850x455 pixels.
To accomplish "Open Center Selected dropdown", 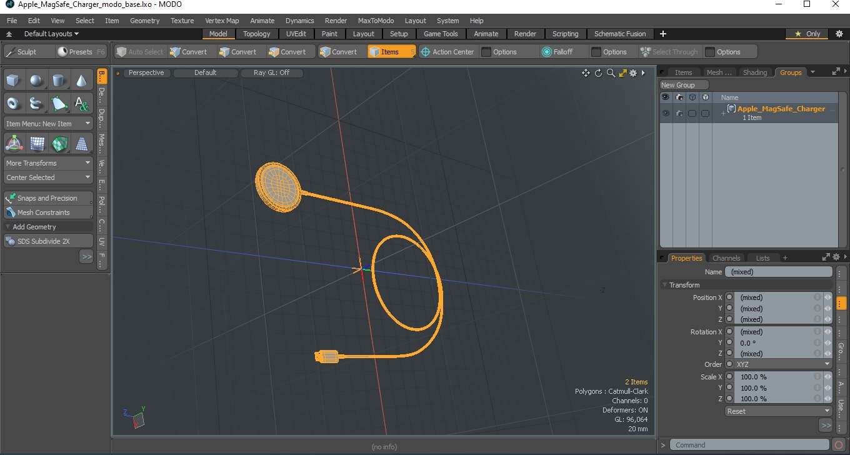I will point(48,177).
